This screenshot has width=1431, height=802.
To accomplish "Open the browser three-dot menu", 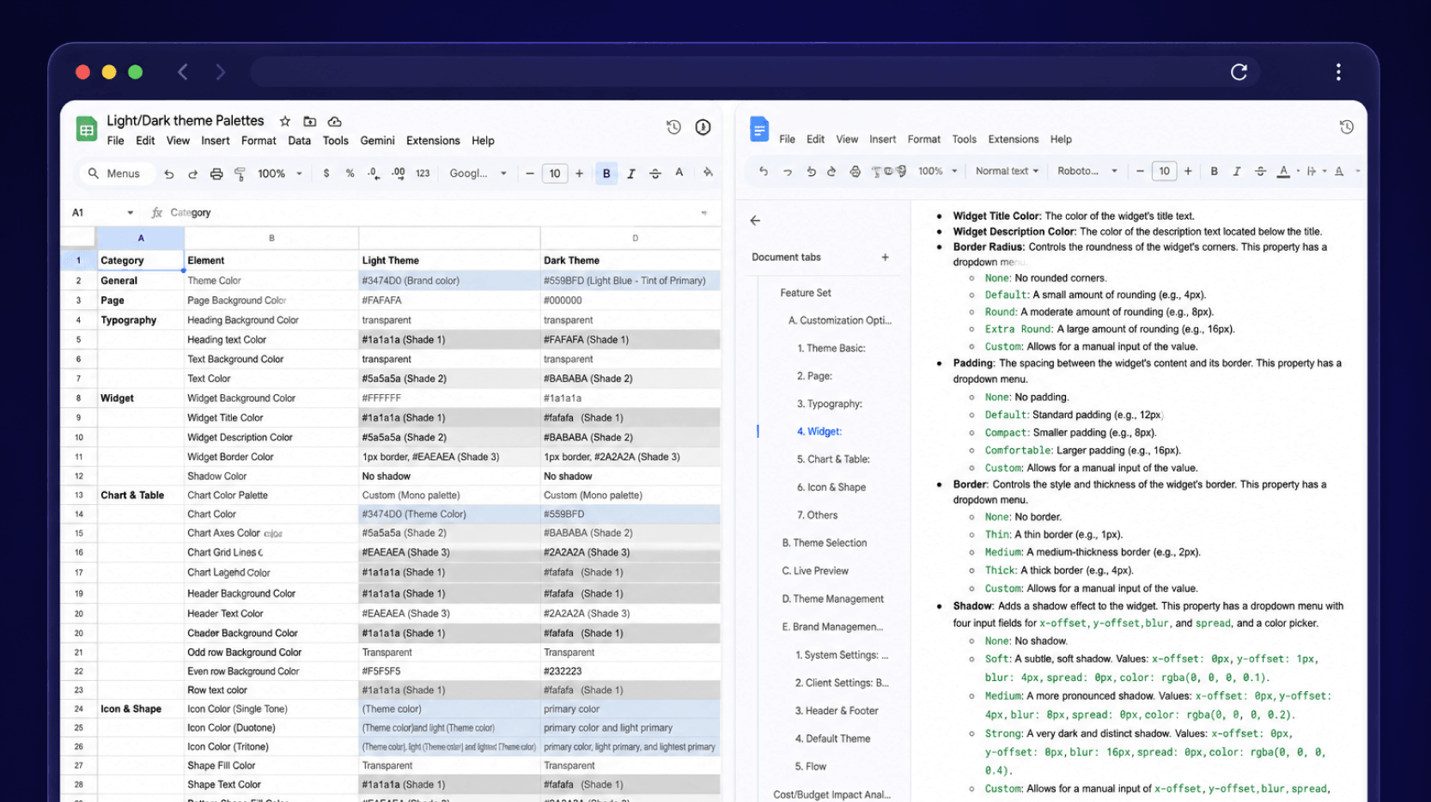I will tap(1338, 72).
